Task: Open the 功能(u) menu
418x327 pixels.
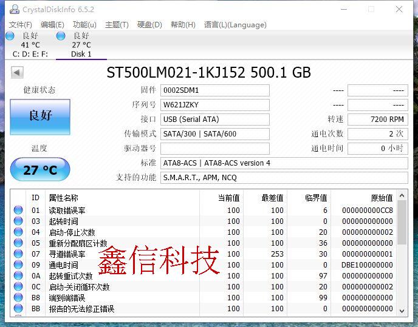Action: [x=84, y=25]
